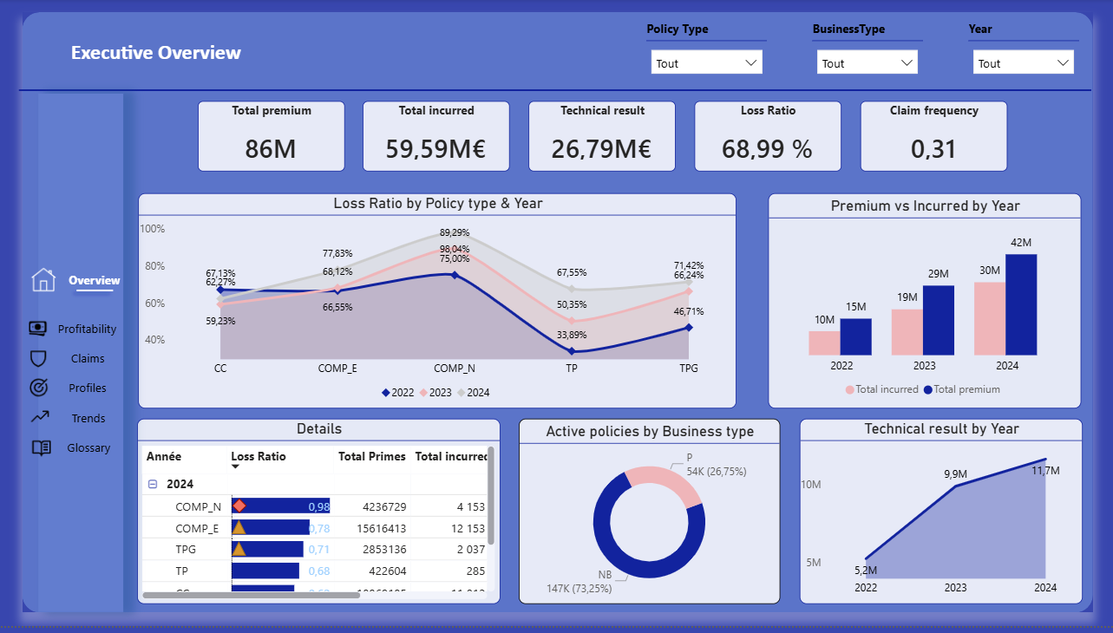Open the Year filter dropdown

[x=1023, y=62]
